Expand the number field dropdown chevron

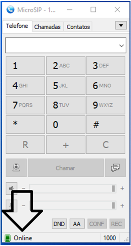click(121, 45)
